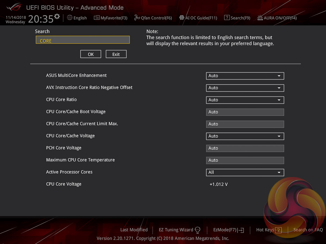Screen dimensions: 326x244
Task: Open MyFavorite(F3) folder icon
Action: point(97,18)
